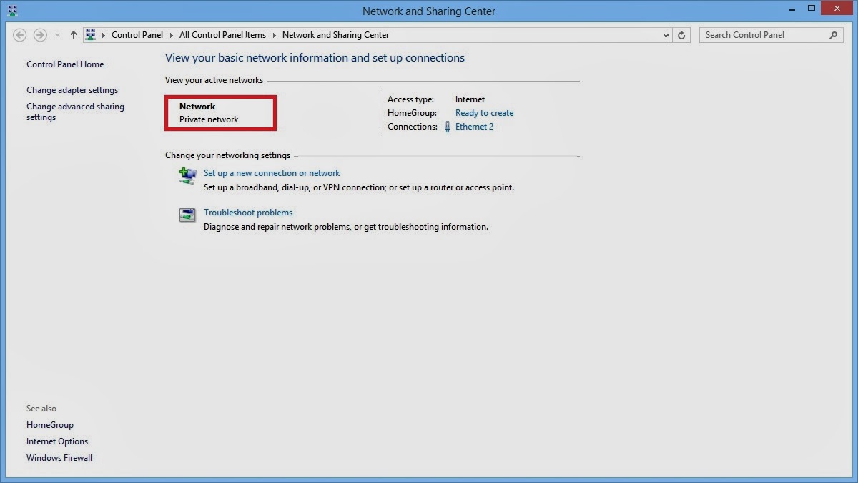Click the Access type Internet value
This screenshot has height=483, width=858.
coord(470,99)
